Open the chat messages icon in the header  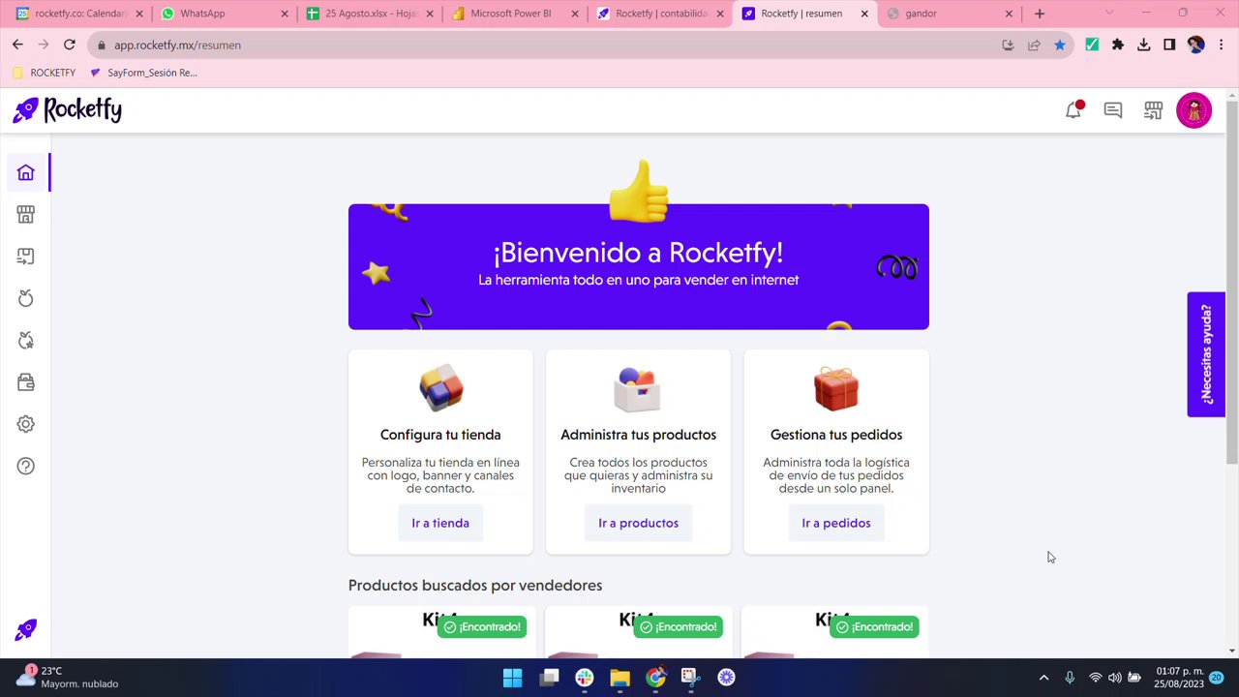1113,110
